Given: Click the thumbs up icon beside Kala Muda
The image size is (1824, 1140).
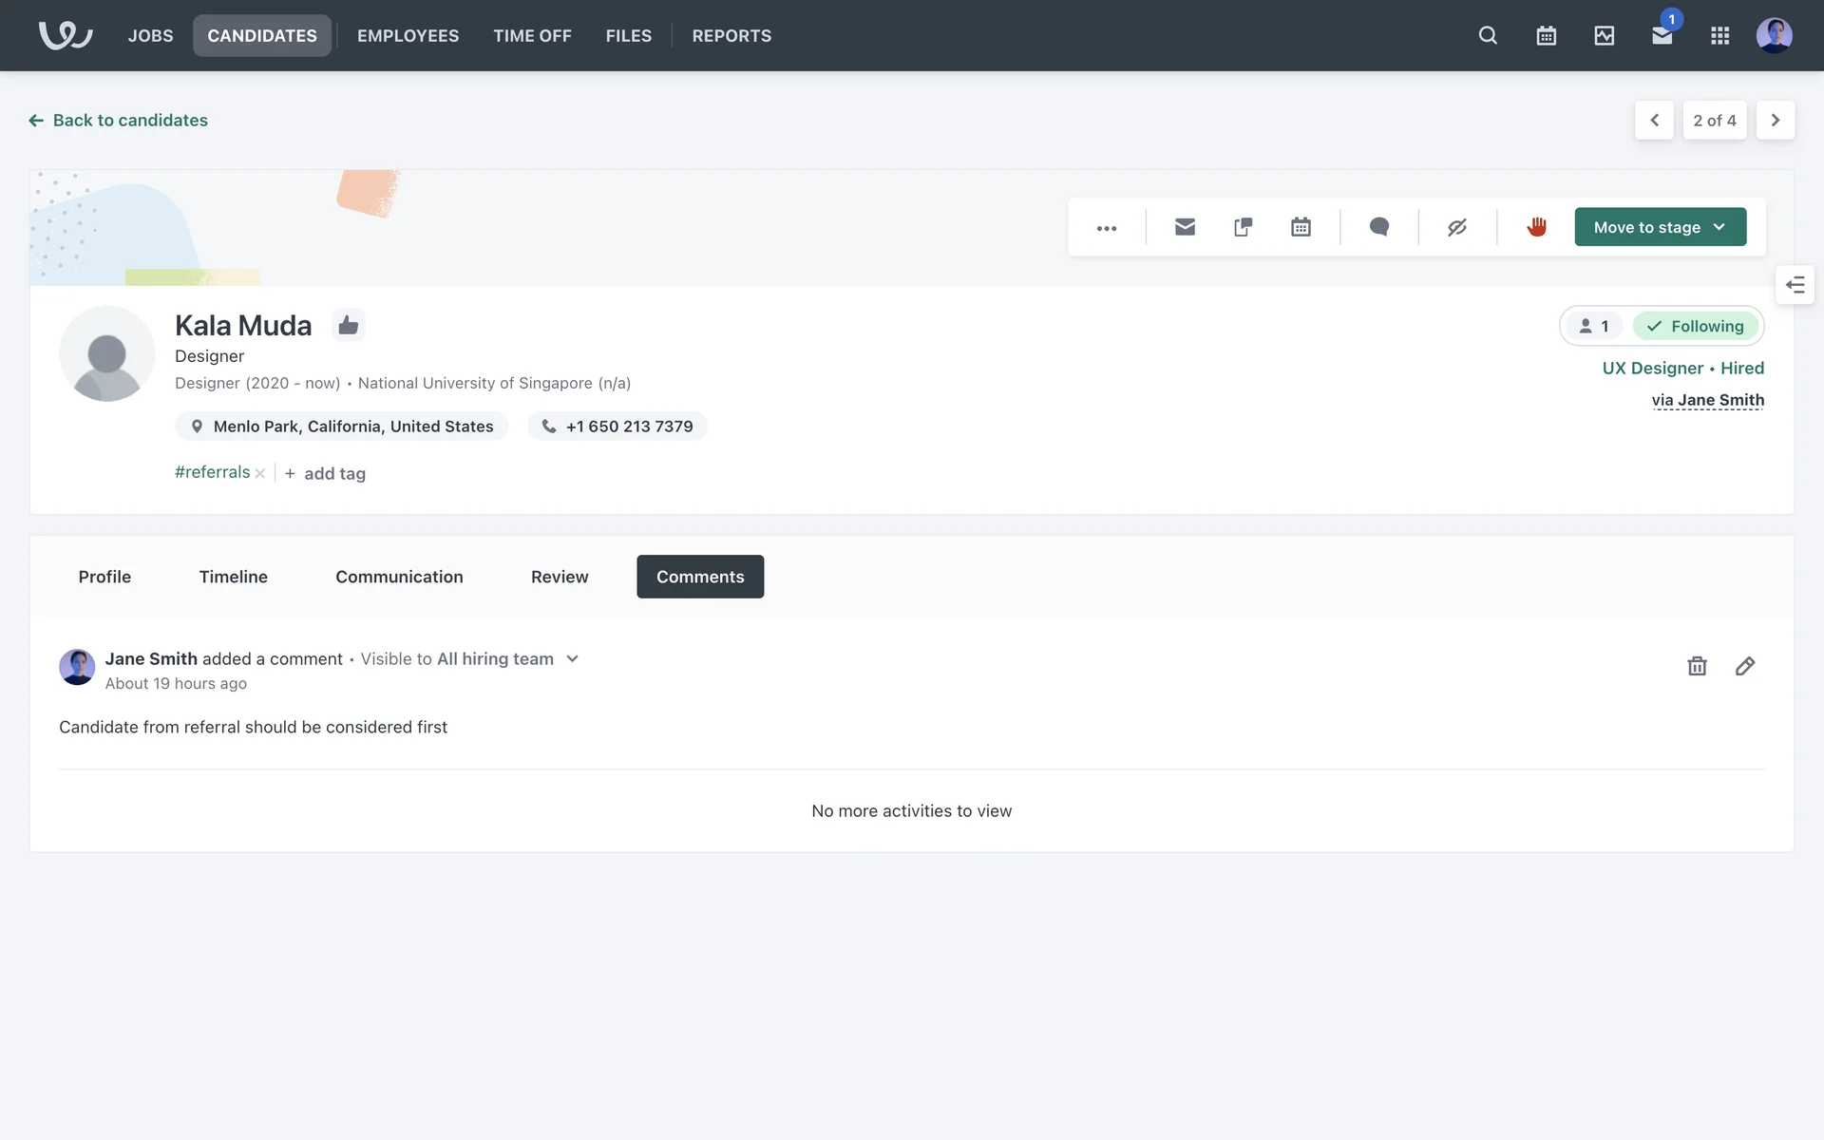Looking at the screenshot, I should click(349, 325).
